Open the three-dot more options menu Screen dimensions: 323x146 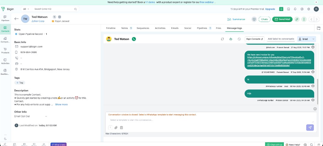[304, 19]
